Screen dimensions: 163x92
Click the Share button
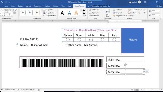click(x=160, y=6)
